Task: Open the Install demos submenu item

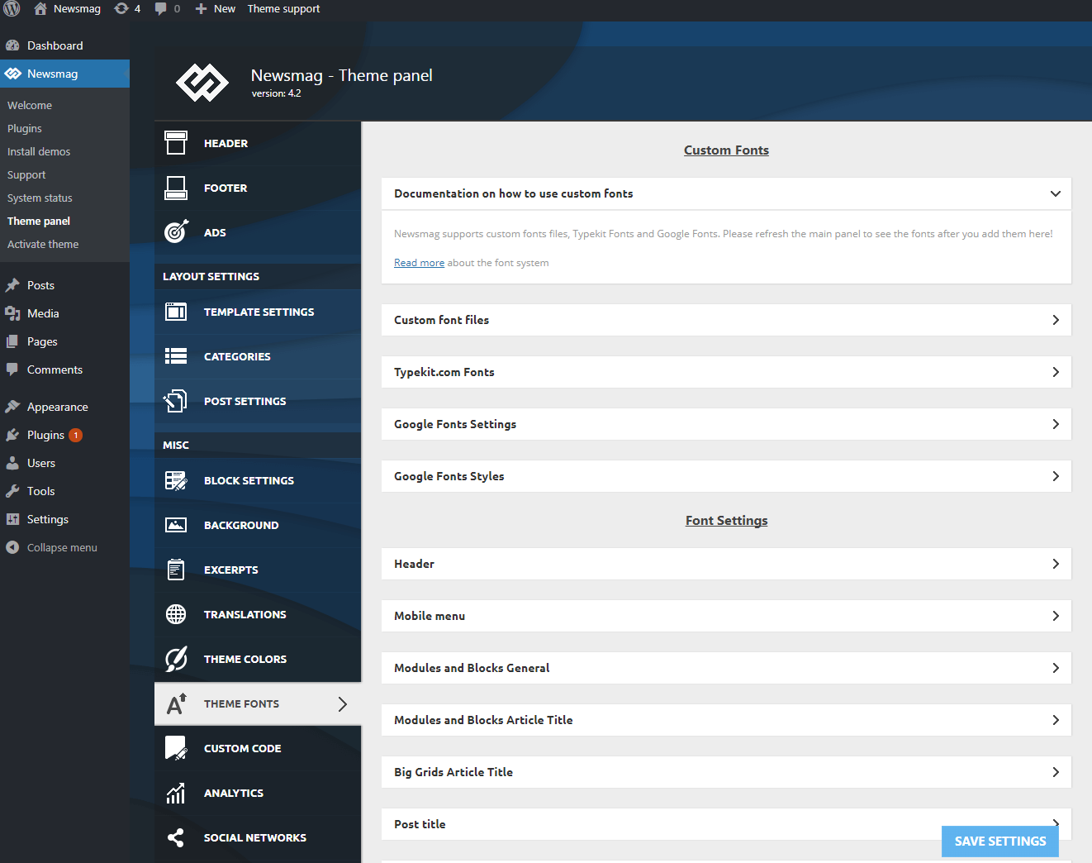Action: point(39,151)
